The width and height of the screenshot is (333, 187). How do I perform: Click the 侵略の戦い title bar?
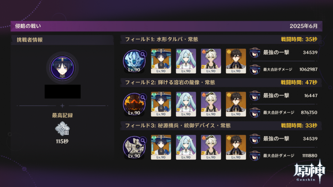166,26
